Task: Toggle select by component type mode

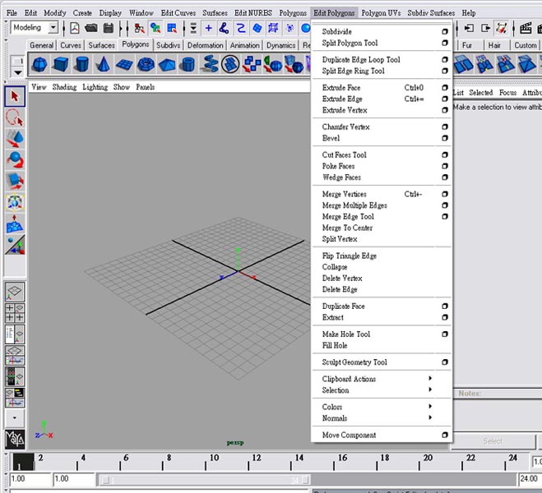Action: (x=172, y=28)
